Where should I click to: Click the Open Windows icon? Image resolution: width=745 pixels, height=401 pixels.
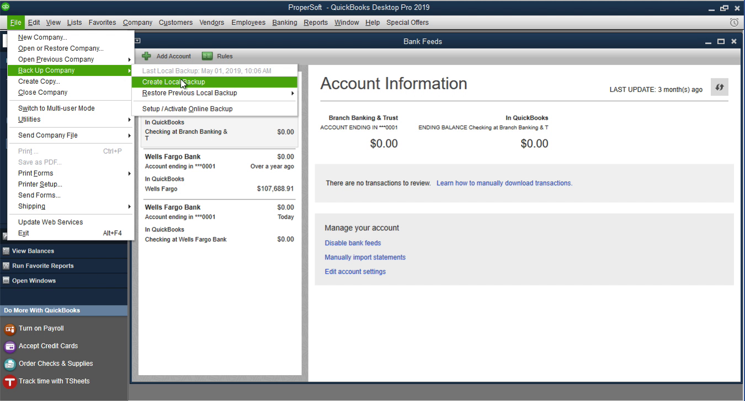(x=6, y=280)
